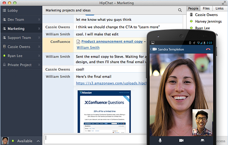Click the Confluence document page icon
228x145 pixels.
point(78,42)
